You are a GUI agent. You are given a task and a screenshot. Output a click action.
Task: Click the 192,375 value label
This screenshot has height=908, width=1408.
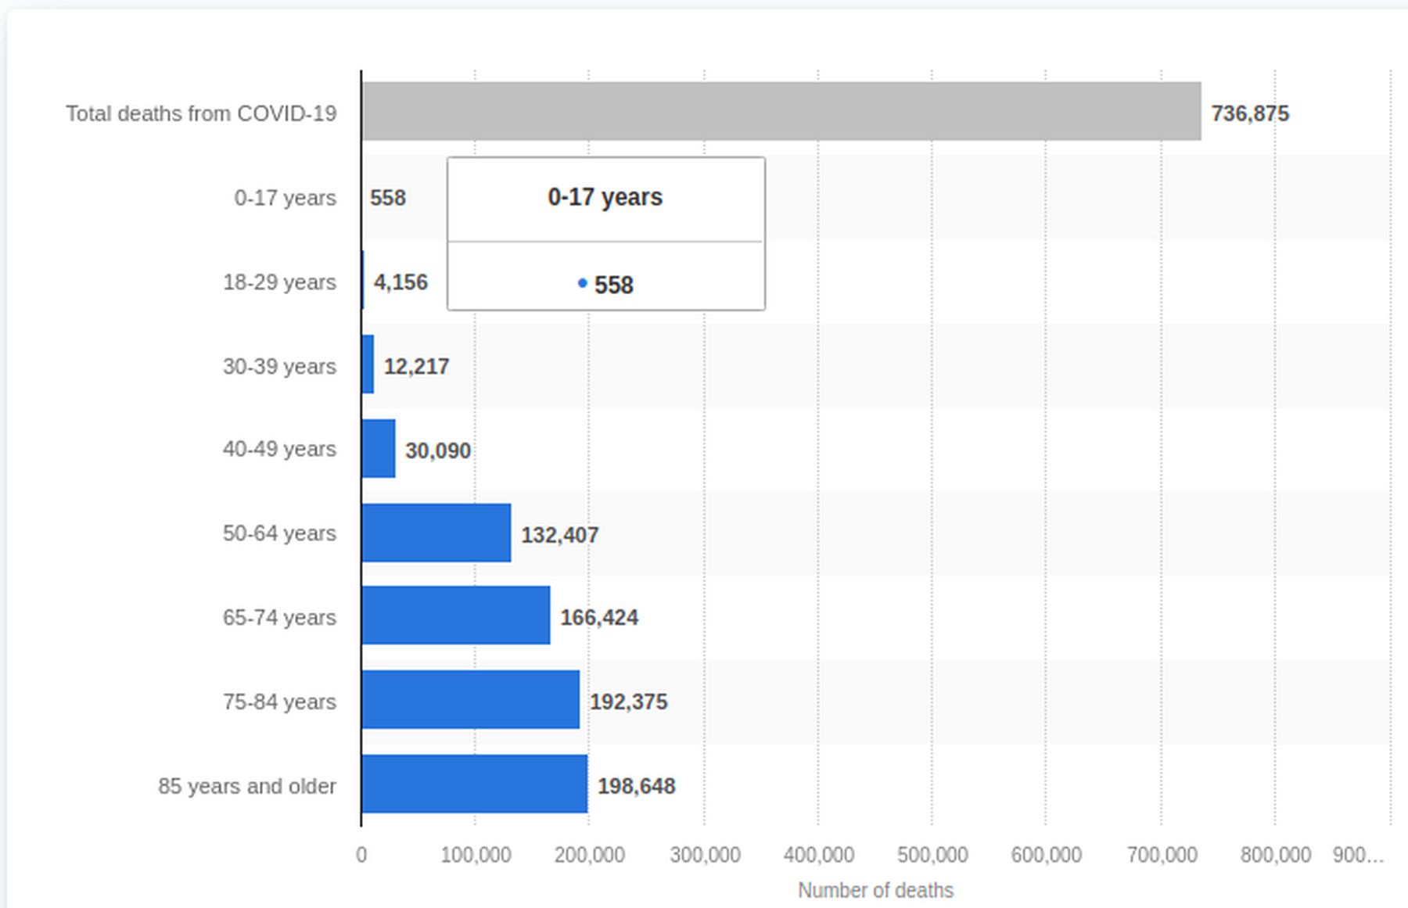click(629, 702)
